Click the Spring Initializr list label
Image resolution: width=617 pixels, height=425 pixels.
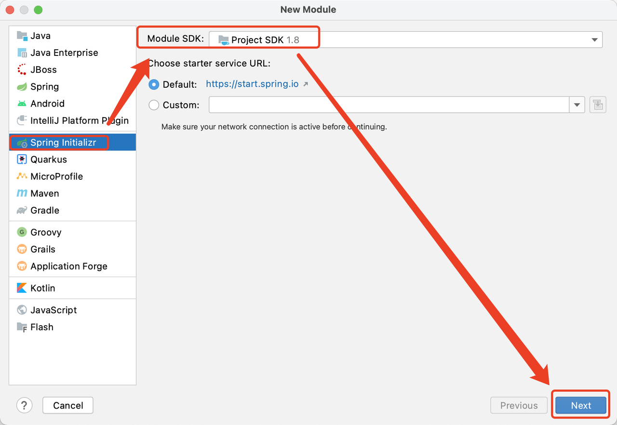[x=63, y=143]
